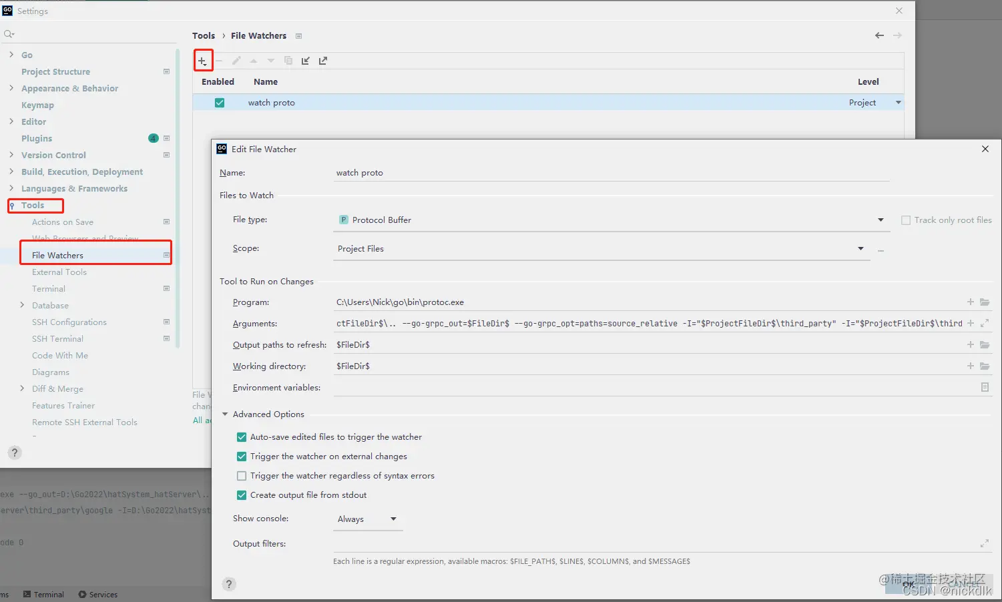Select Keymap in settings tree

(x=37, y=105)
